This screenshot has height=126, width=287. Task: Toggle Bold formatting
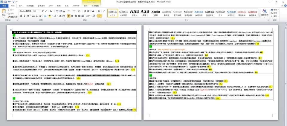(21, 16)
